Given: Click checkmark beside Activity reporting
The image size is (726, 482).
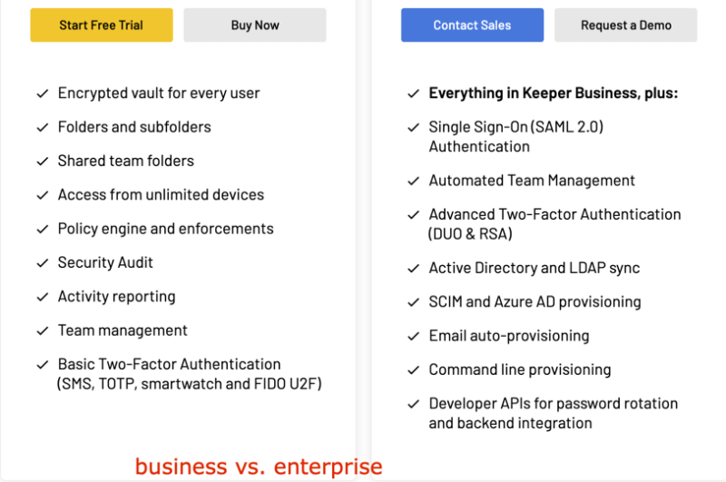Looking at the screenshot, I should click(43, 297).
